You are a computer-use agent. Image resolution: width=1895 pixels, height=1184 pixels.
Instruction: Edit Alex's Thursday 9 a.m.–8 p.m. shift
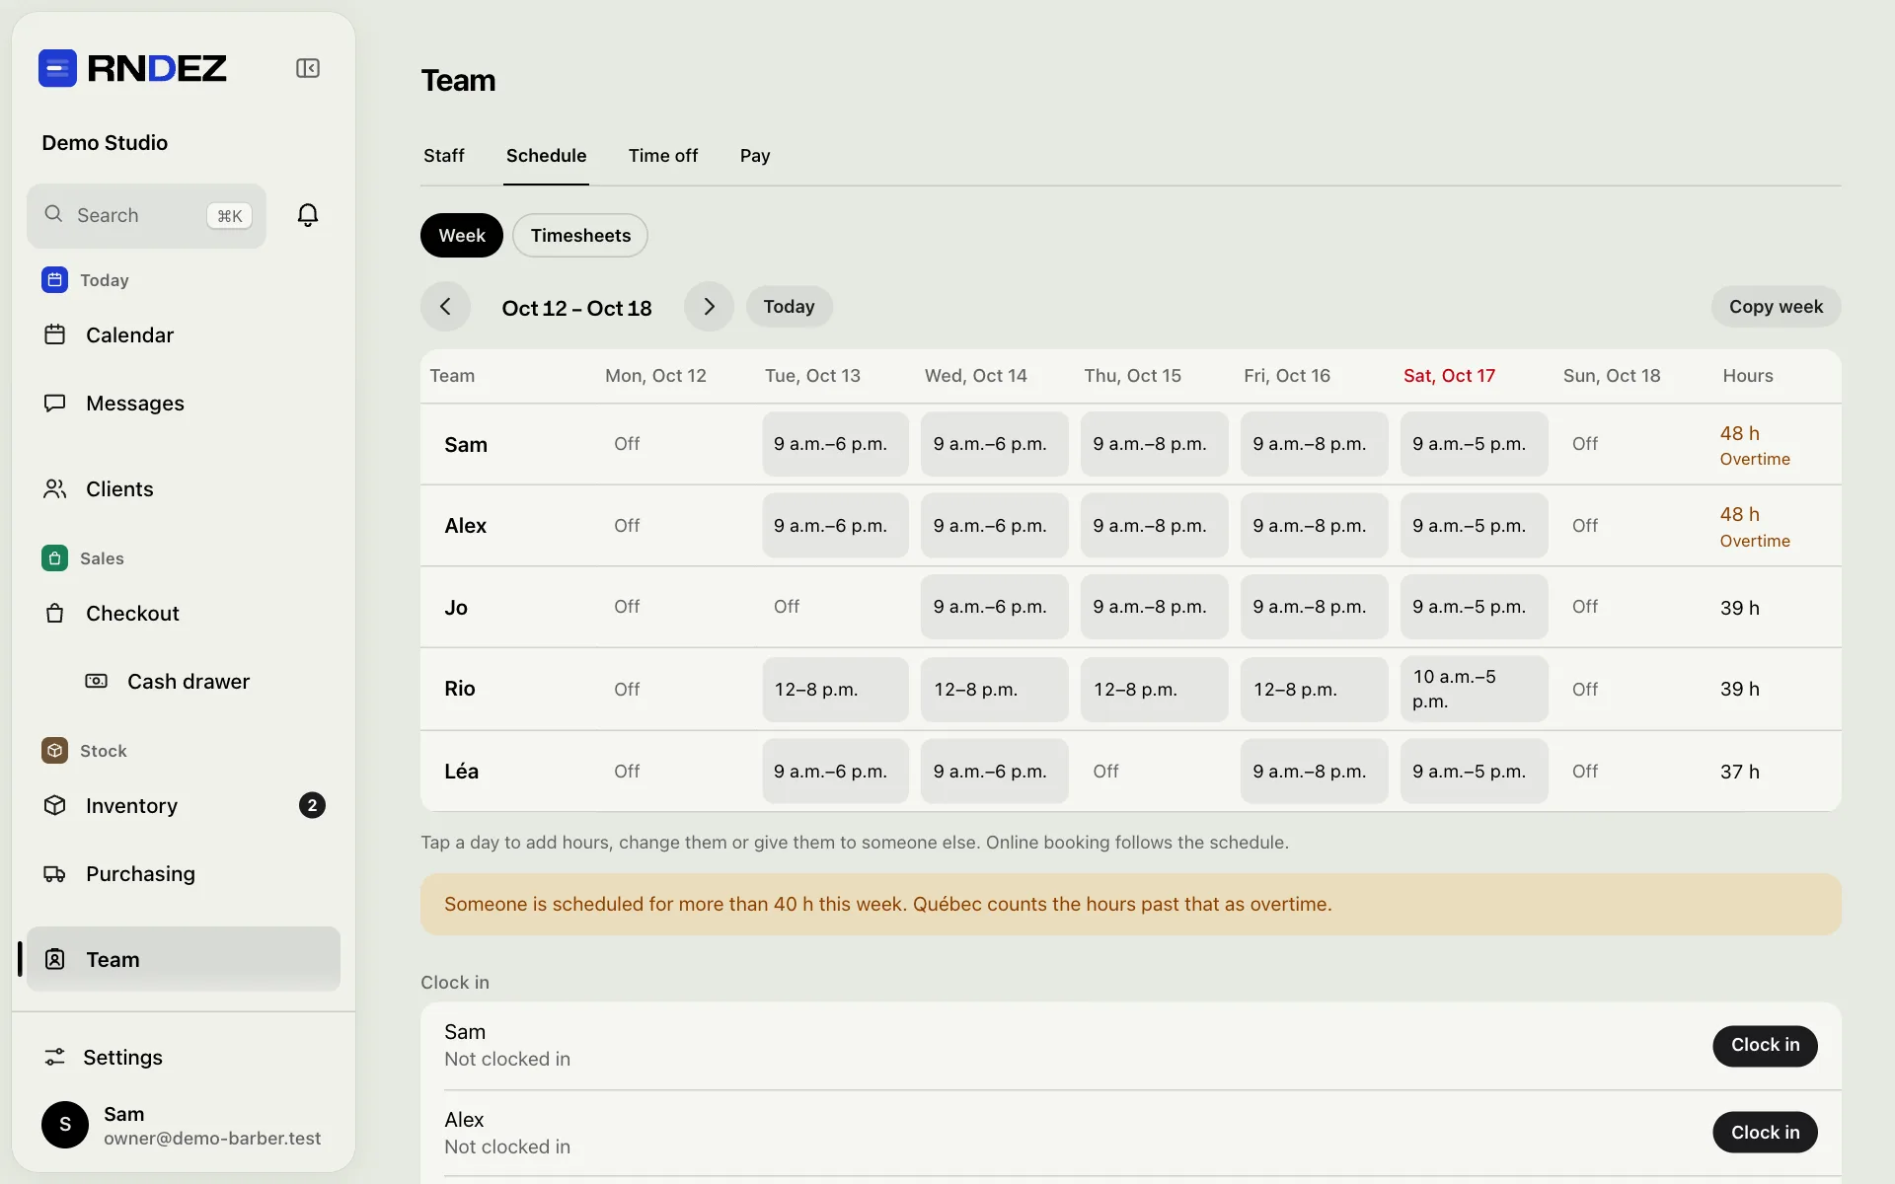tap(1154, 526)
